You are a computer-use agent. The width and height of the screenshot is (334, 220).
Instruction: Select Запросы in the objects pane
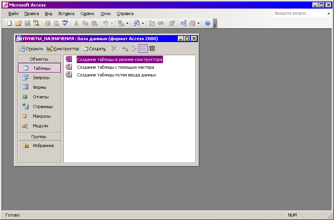(39, 78)
